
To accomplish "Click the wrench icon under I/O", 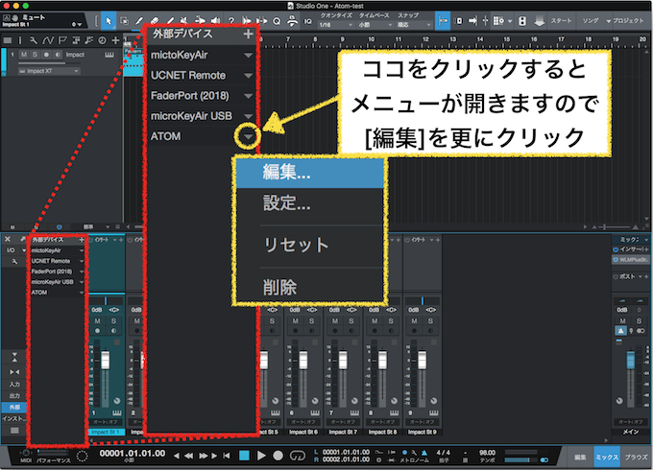I will point(14,261).
